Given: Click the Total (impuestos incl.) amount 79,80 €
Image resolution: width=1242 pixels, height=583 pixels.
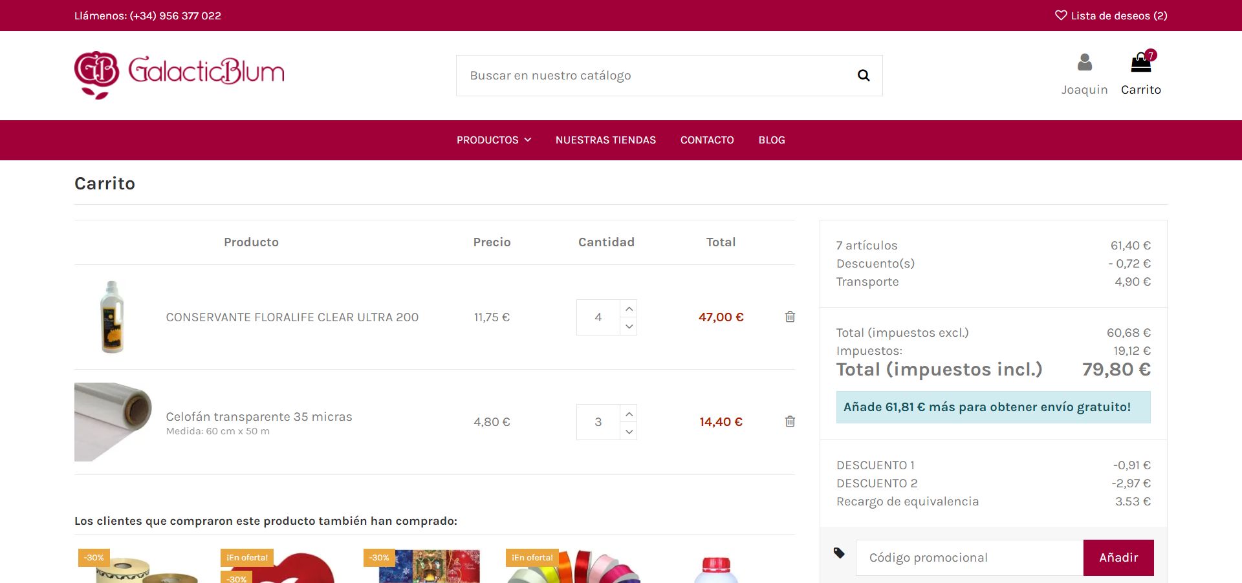Looking at the screenshot, I should click(1116, 370).
